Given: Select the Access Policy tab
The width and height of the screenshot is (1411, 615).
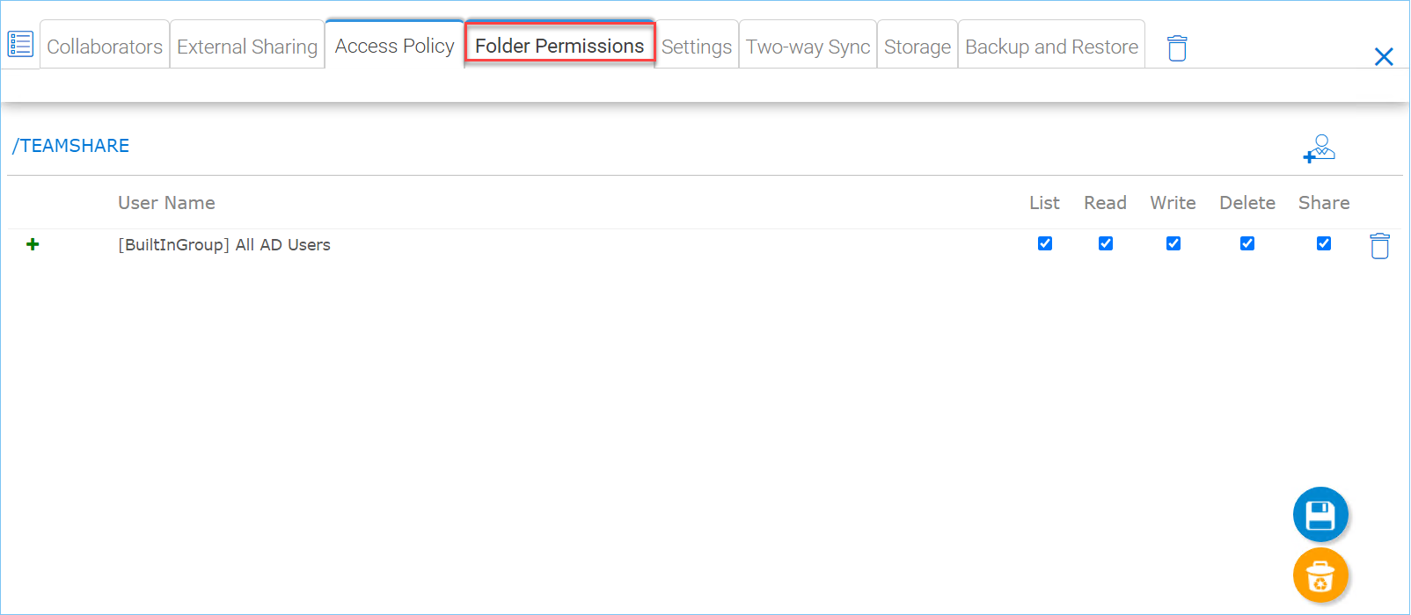Looking at the screenshot, I should coord(395,45).
